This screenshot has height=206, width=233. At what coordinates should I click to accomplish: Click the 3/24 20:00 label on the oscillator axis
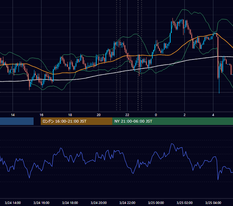[x=99, y=203]
